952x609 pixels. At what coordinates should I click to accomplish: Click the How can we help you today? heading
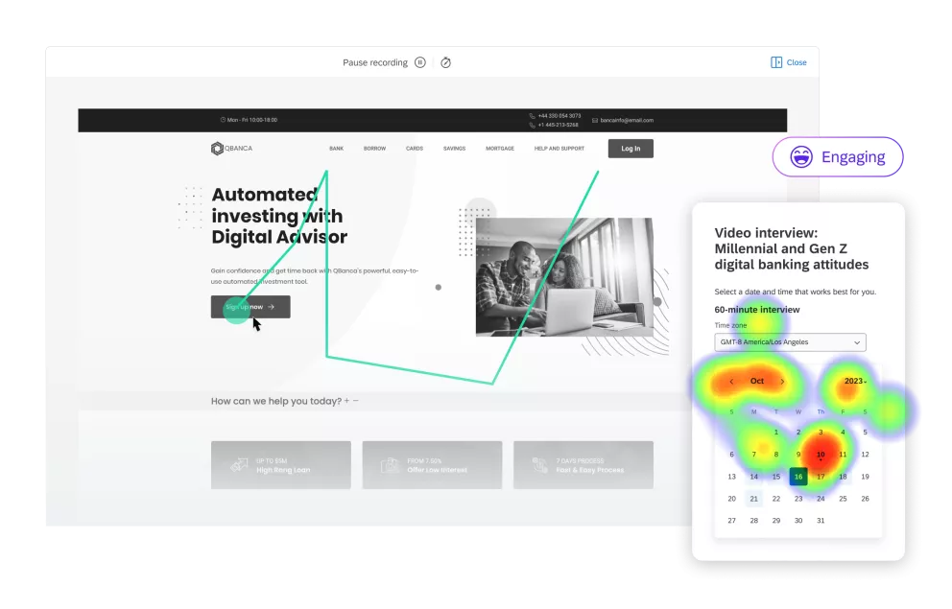pyautogui.click(x=276, y=401)
